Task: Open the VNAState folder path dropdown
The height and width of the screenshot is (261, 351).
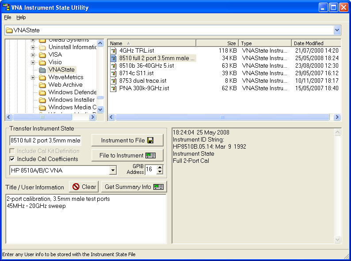Action: pyautogui.click(x=337, y=30)
